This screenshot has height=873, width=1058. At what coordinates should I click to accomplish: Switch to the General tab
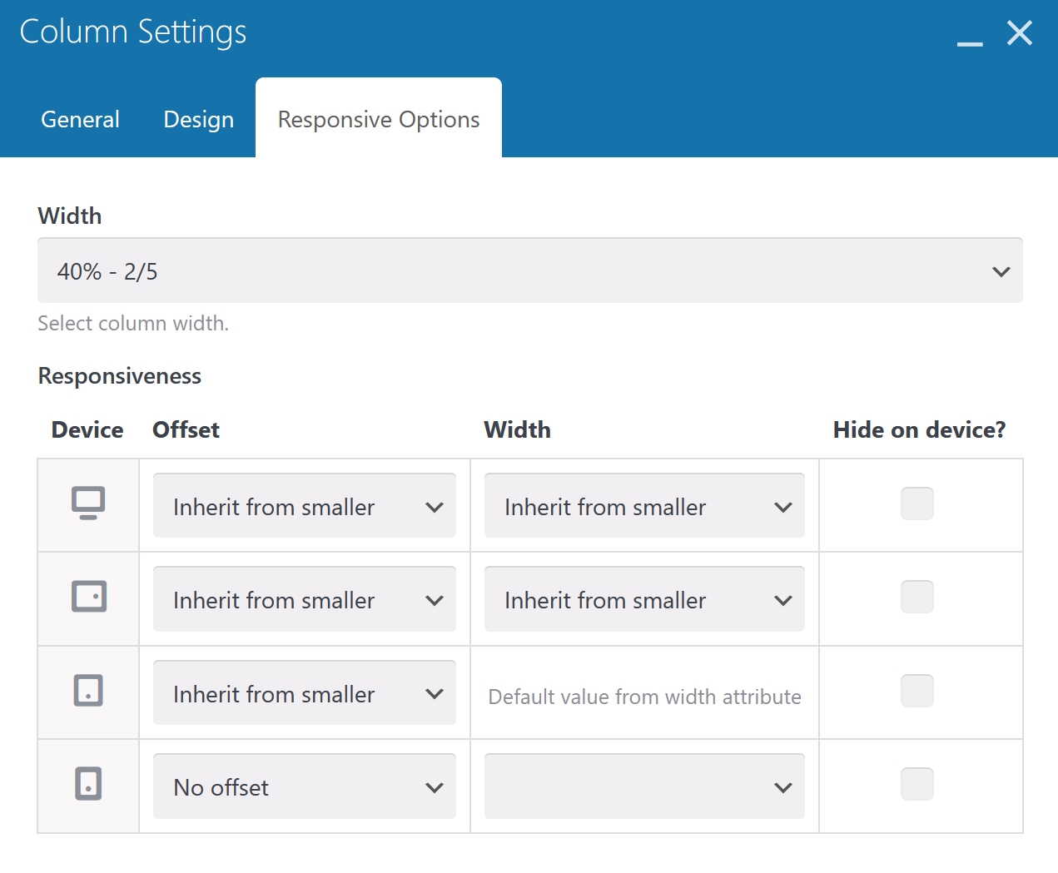(x=81, y=120)
